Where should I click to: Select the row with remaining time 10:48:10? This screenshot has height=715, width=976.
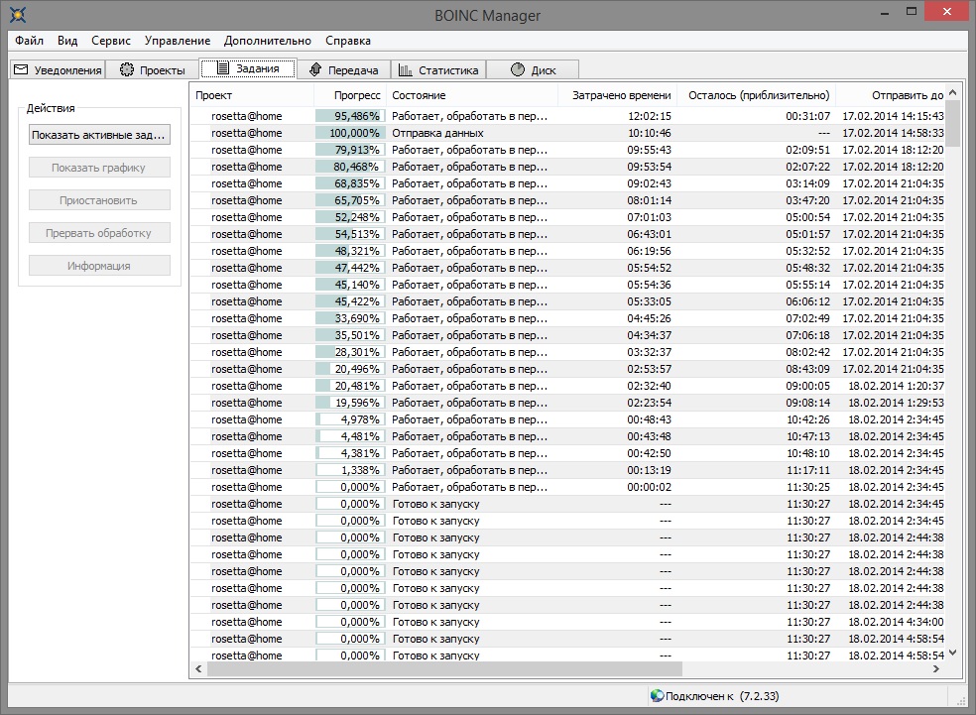pos(567,453)
